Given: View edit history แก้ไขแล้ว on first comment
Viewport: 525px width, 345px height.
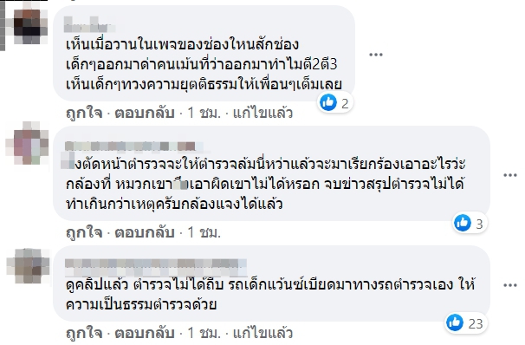Looking at the screenshot, I should (262, 113).
